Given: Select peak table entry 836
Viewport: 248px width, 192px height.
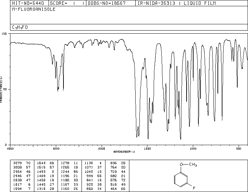Looking at the screenshot, I should pyautogui.click(x=118, y=163).
